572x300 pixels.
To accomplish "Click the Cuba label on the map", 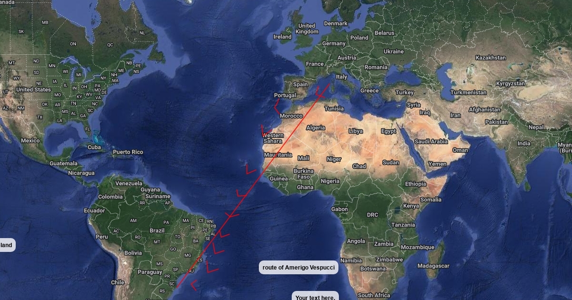I will [x=94, y=147].
